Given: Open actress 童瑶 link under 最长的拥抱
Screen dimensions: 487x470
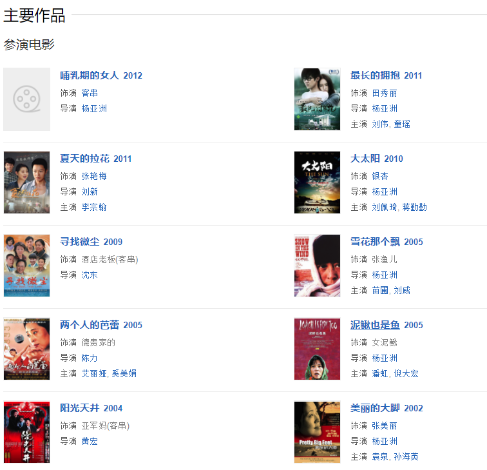Looking at the screenshot, I should point(402,124).
